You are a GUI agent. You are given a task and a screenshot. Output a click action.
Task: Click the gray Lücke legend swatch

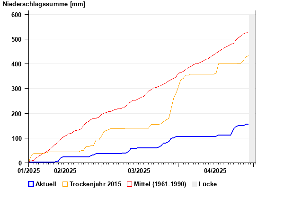pos(194,184)
